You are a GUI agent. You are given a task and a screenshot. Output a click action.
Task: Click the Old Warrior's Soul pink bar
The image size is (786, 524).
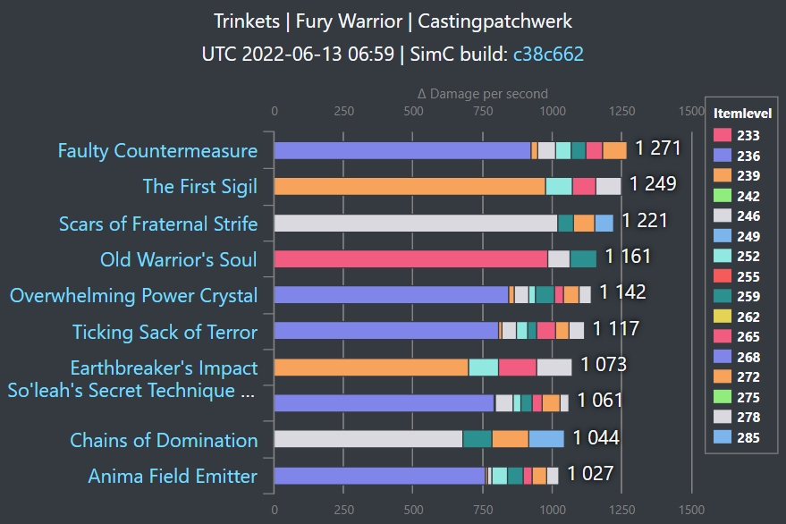(x=410, y=259)
